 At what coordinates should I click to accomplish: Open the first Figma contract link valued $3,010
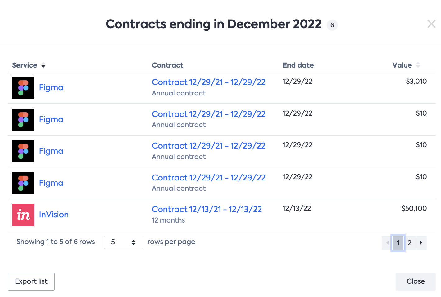208,82
